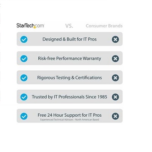Select Risk-free Performance Warranty text

[x=70, y=59]
